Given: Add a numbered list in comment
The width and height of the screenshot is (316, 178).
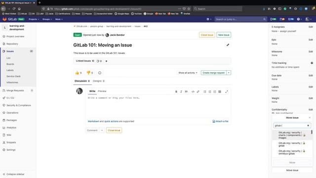Looking at the screenshot, I should click(210, 91).
